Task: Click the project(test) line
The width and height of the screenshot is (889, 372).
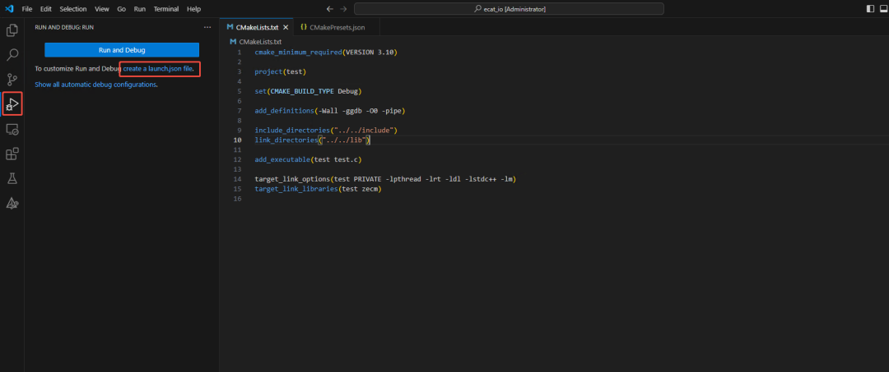Action: [x=280, y=71]
